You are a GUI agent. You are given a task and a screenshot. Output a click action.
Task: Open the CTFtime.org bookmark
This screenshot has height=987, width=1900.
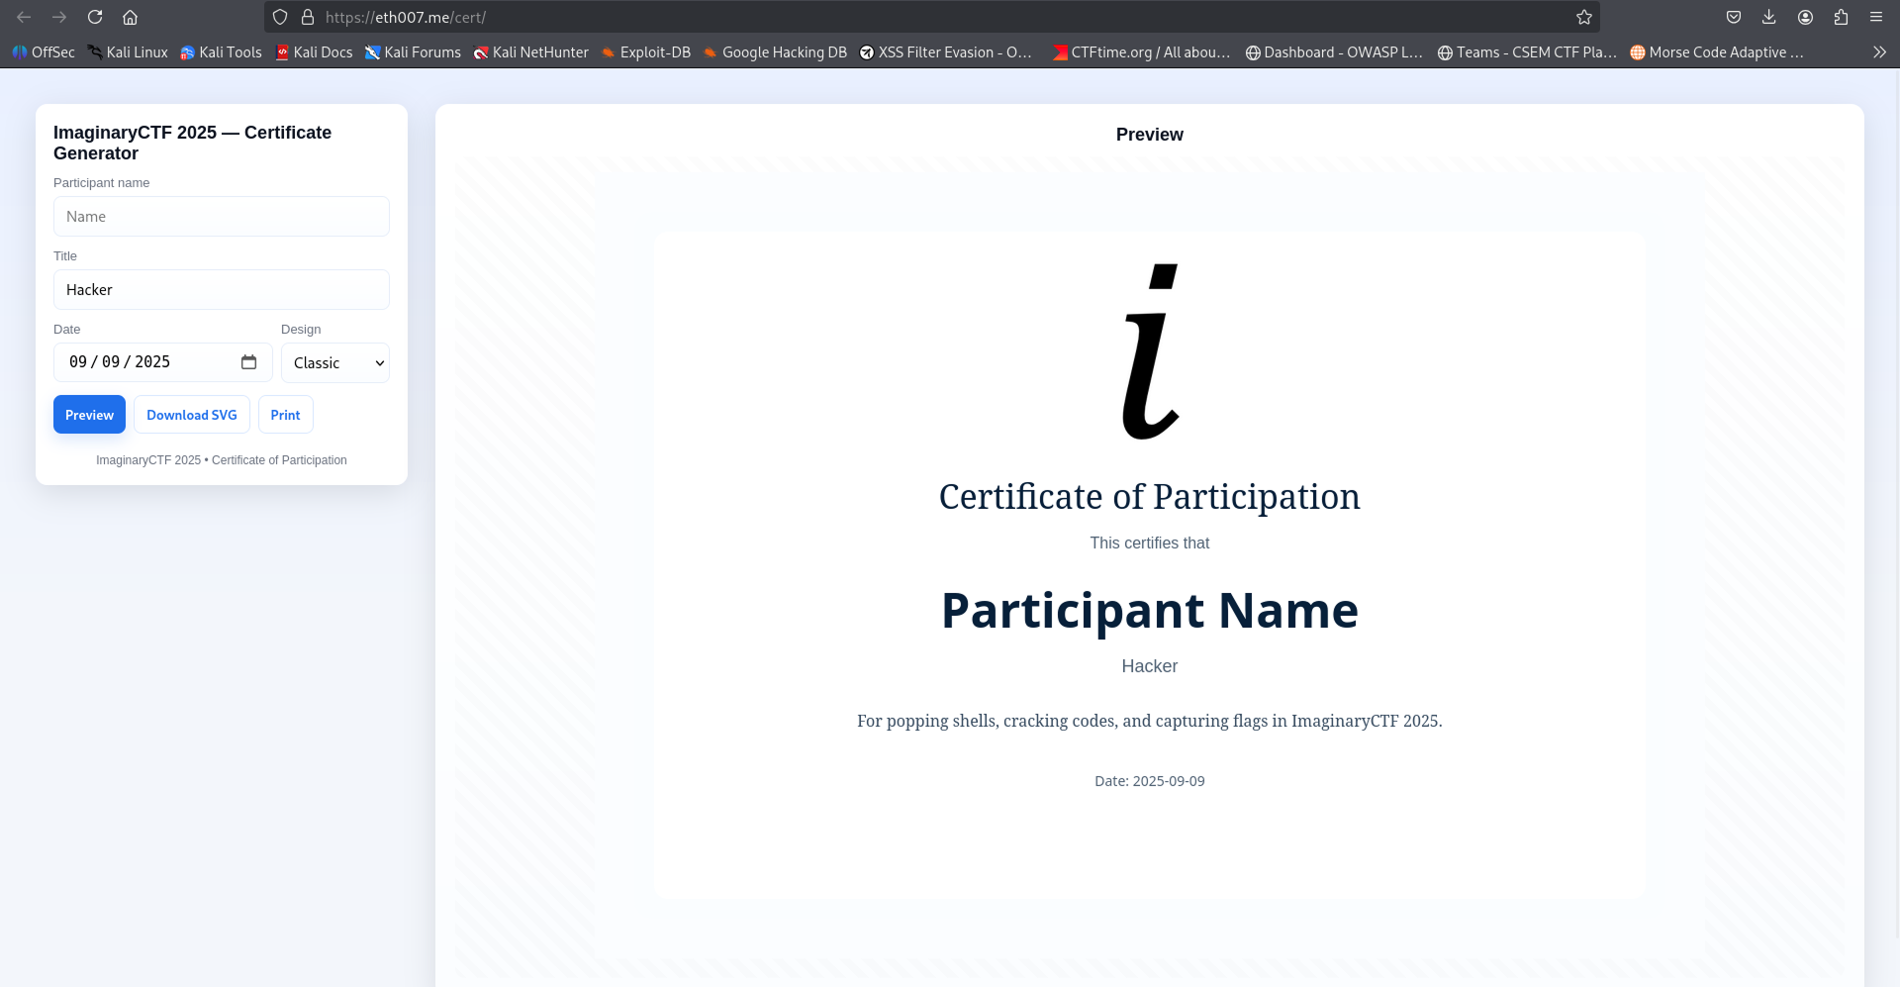click(1142, 52)
